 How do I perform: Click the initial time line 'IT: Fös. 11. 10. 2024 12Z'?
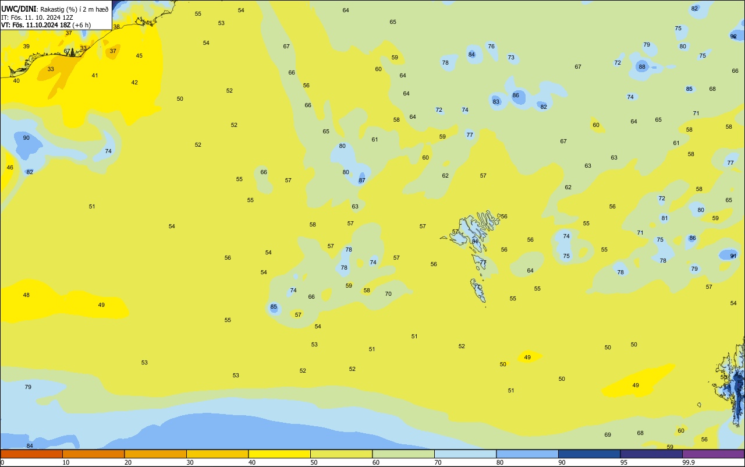click(37, 17)
